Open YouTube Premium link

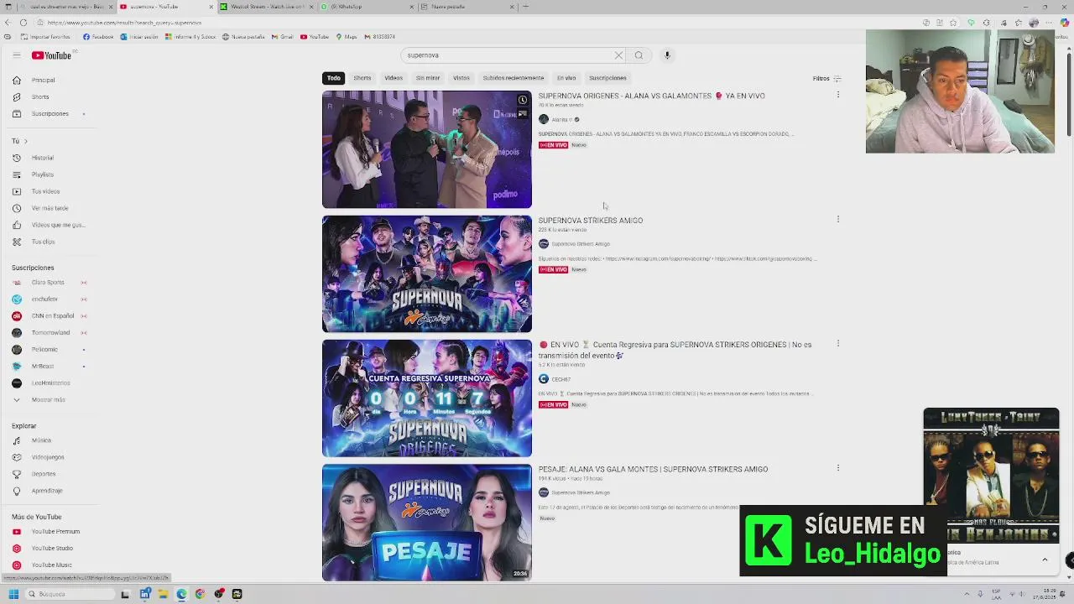pyautogui.click(x=50, y=532)
